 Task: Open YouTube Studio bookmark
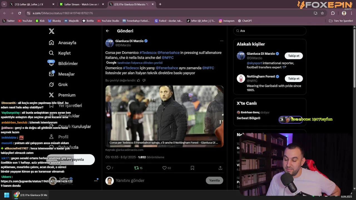click(x=108, y=21)
